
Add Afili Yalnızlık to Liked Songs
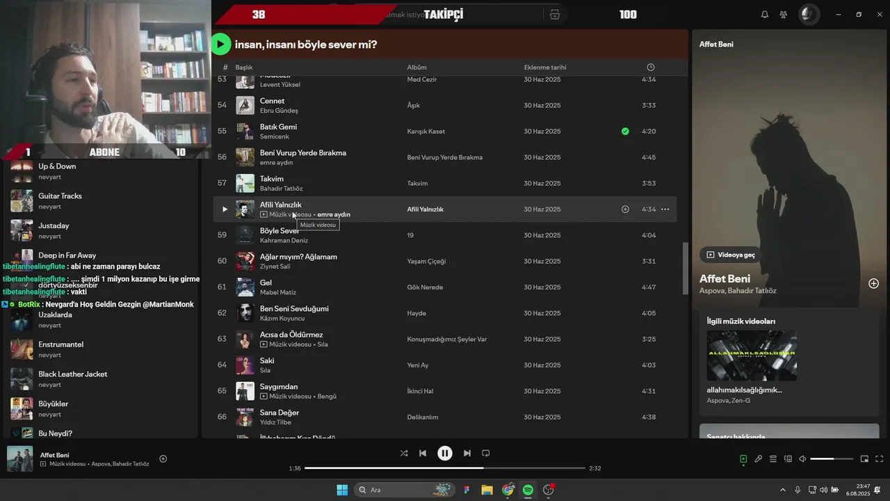625,209
